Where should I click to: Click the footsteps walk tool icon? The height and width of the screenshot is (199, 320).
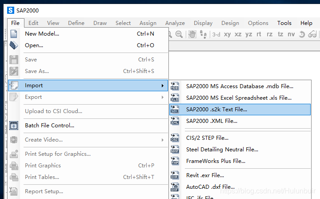[x=203, y=34]
